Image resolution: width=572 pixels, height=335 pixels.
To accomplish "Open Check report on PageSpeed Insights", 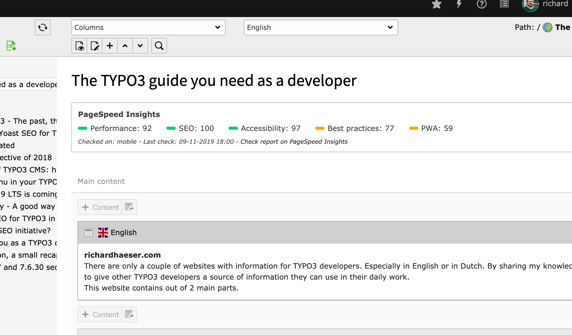I will [294, 142].
